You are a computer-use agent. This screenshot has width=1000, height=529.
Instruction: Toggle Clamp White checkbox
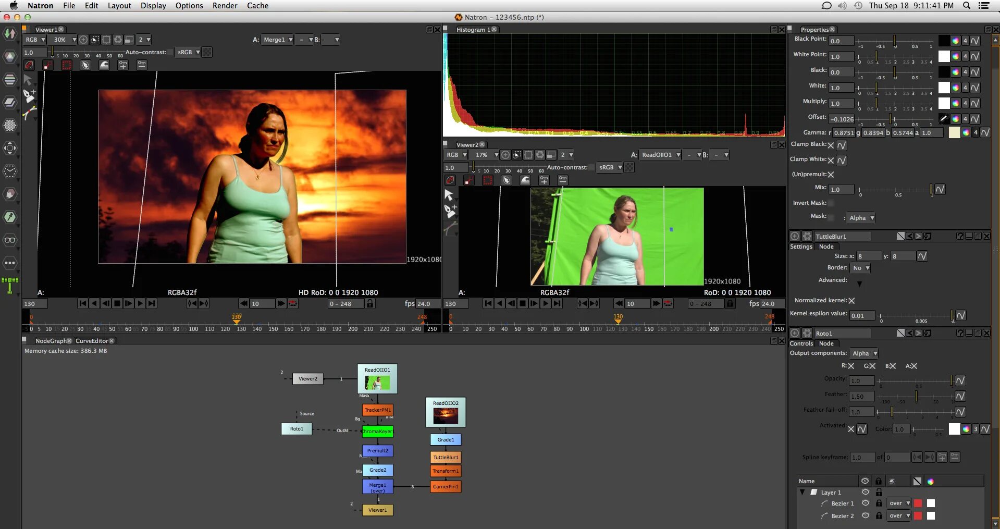831,160
